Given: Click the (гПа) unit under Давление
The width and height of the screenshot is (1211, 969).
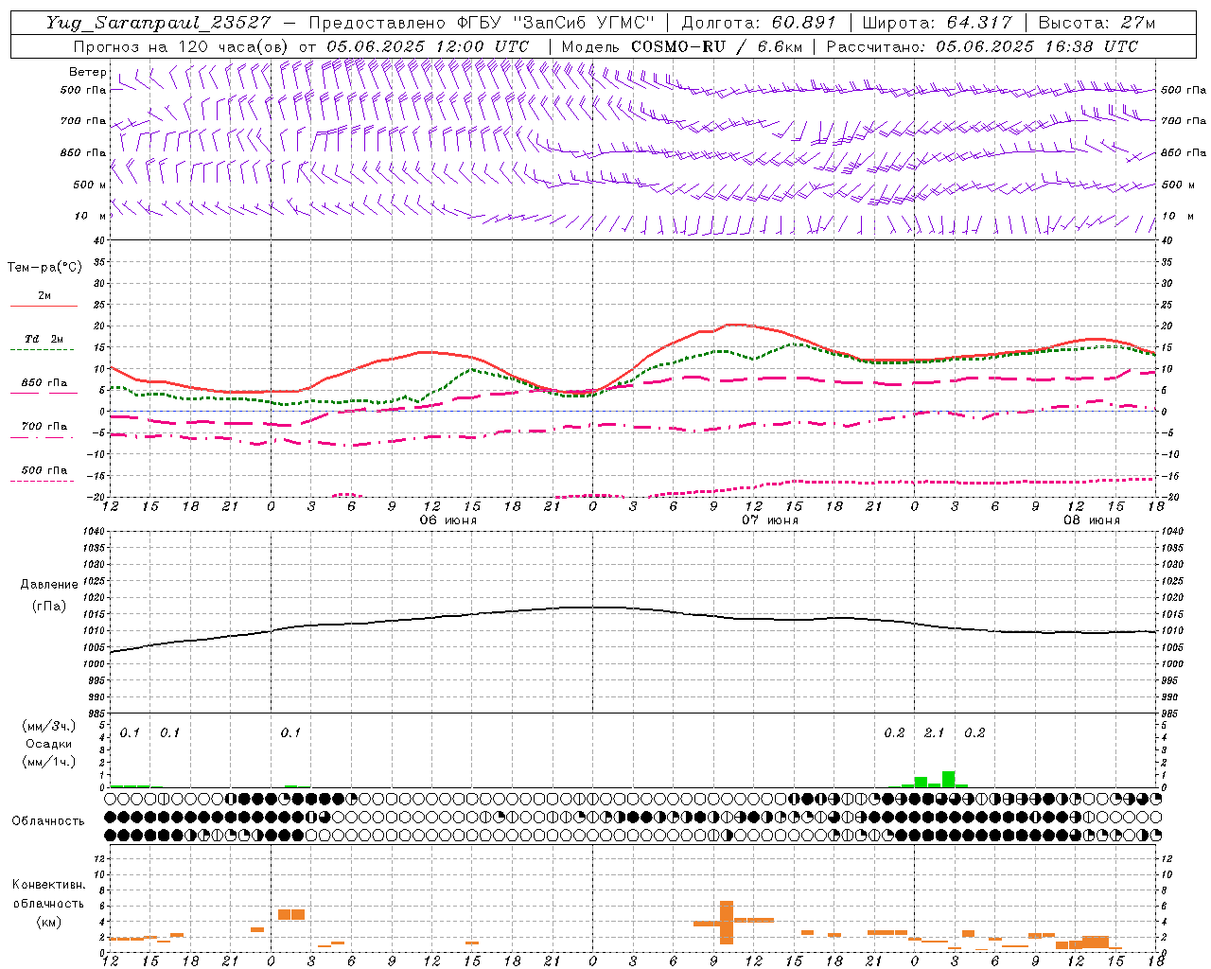Looking at the screenshot, I should click(x=49, y=606).
